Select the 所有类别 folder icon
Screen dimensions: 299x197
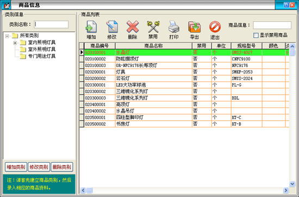pos(15,35)
